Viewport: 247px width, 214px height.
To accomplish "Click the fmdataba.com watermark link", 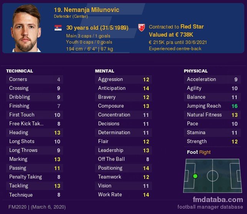I will [x=218, y=200].
